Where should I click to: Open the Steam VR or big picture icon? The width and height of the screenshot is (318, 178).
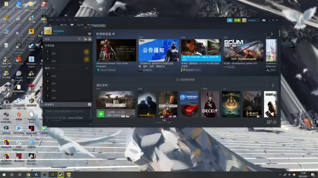click(x=264, y=20)
